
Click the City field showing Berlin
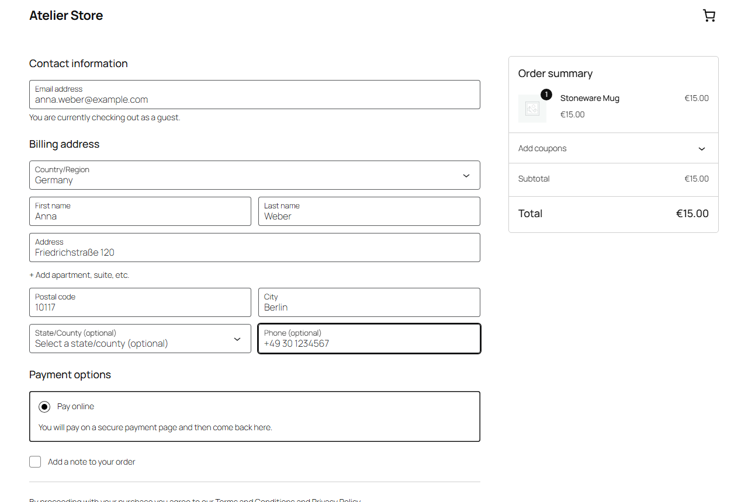pyautogui.click(x=369, y=302)
